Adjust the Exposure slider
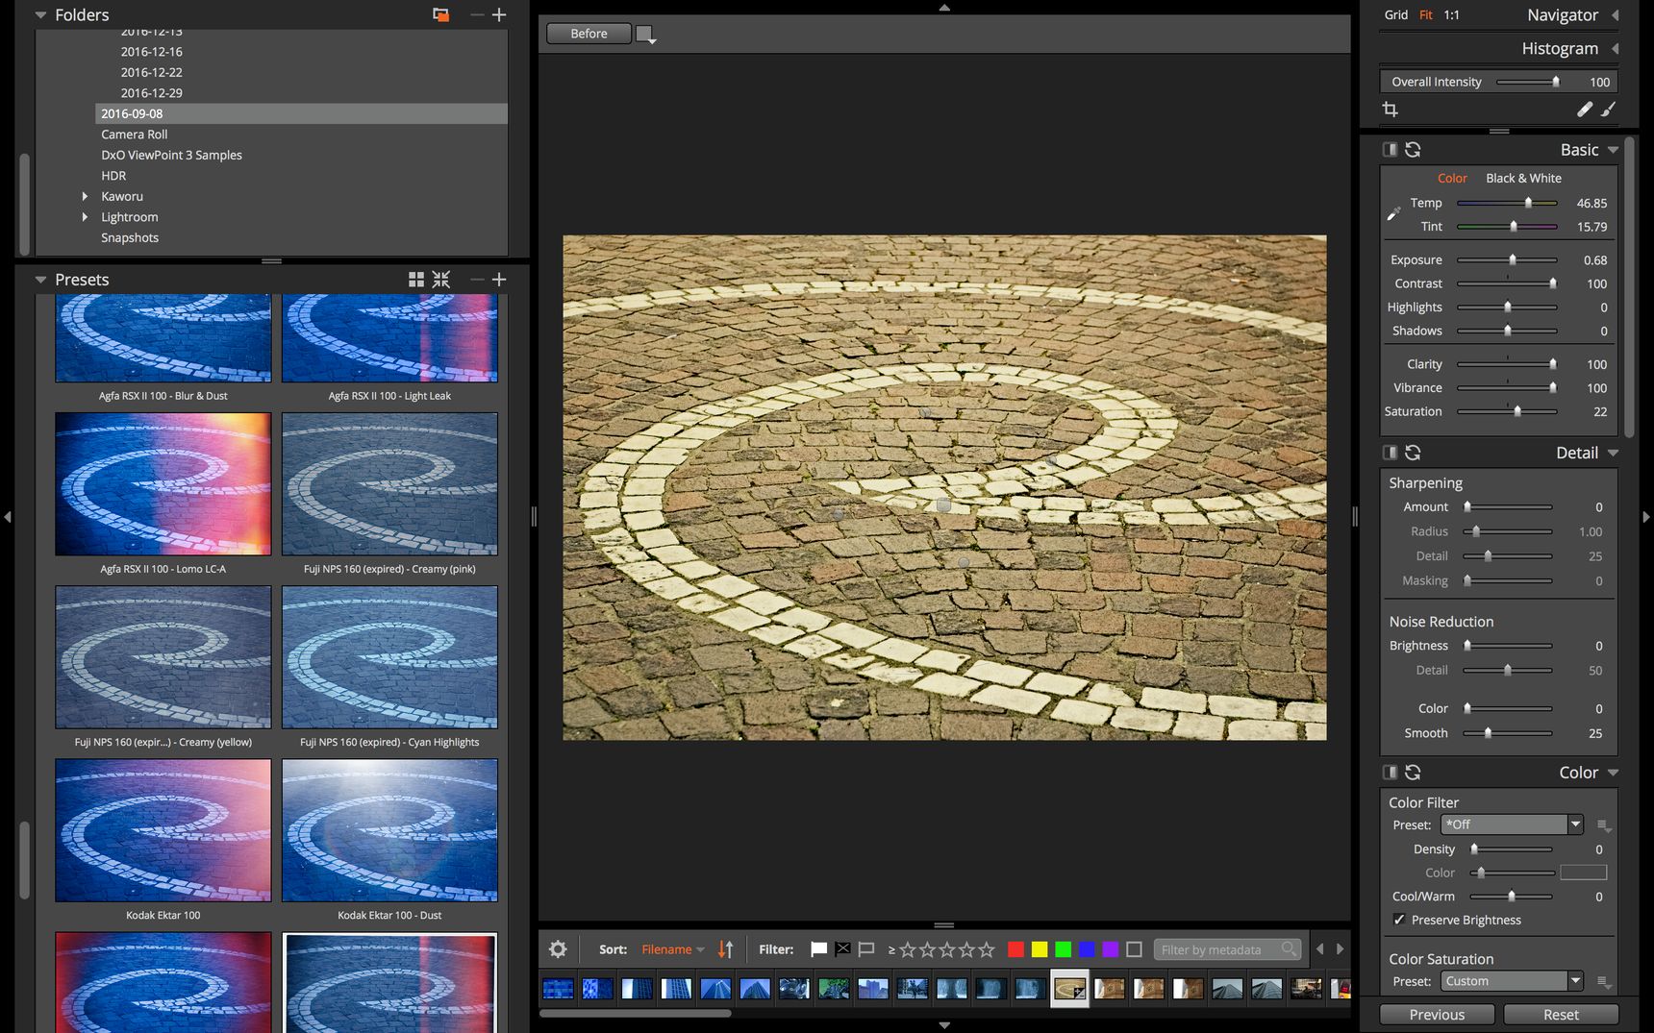This screenshot has width=1654, height=1033. click(x=1507, y=259)
